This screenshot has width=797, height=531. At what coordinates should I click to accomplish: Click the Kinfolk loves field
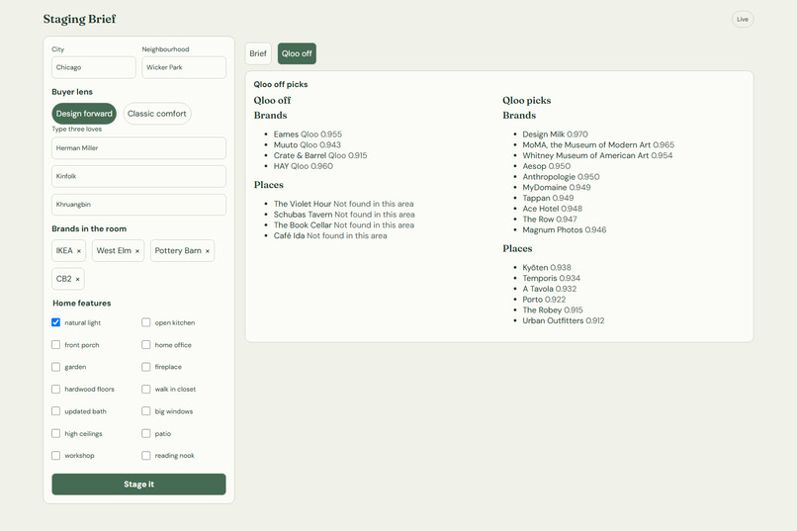tap(138, 176)
